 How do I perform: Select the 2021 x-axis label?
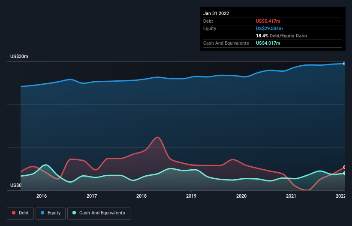[291, 196]
